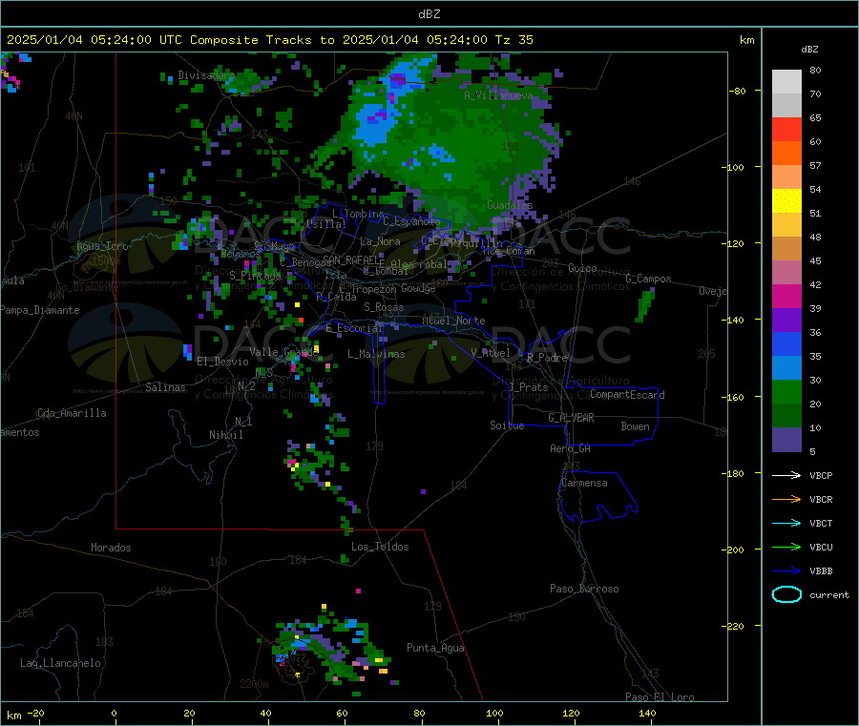Click the 'Morados' map label
Screen dimensions: 859x726
[111, 548]
